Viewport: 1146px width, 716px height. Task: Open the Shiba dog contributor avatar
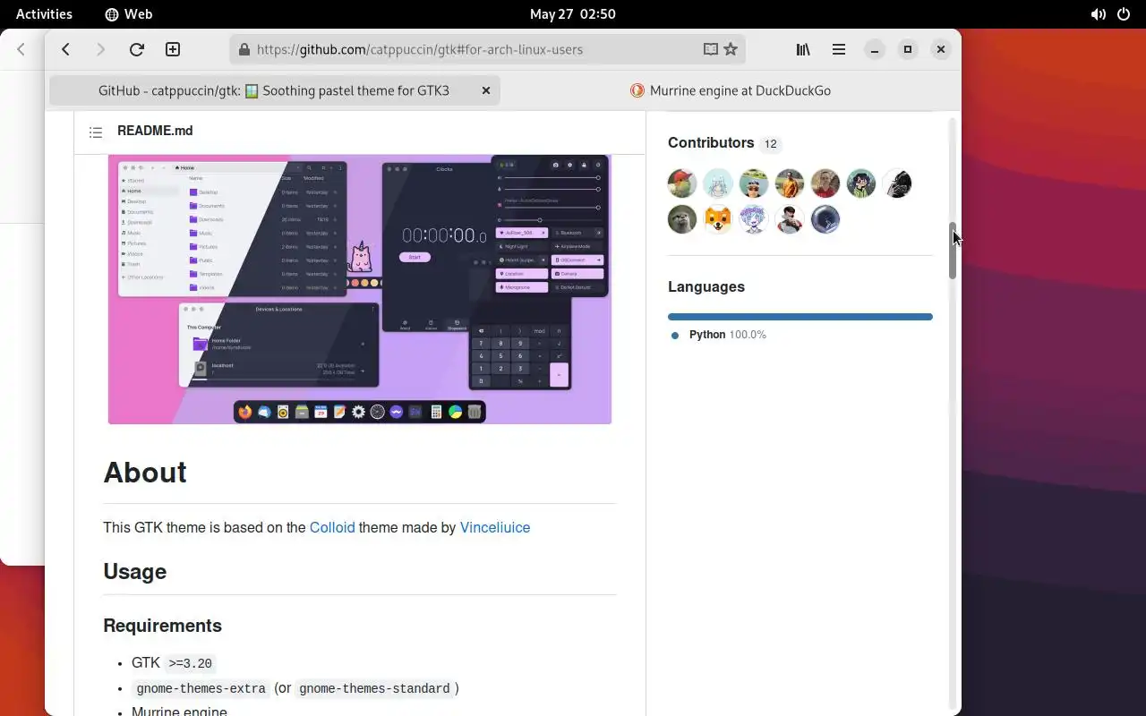(x=718, y=219)
